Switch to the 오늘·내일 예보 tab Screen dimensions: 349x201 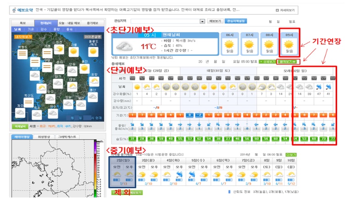pos(72,22)
